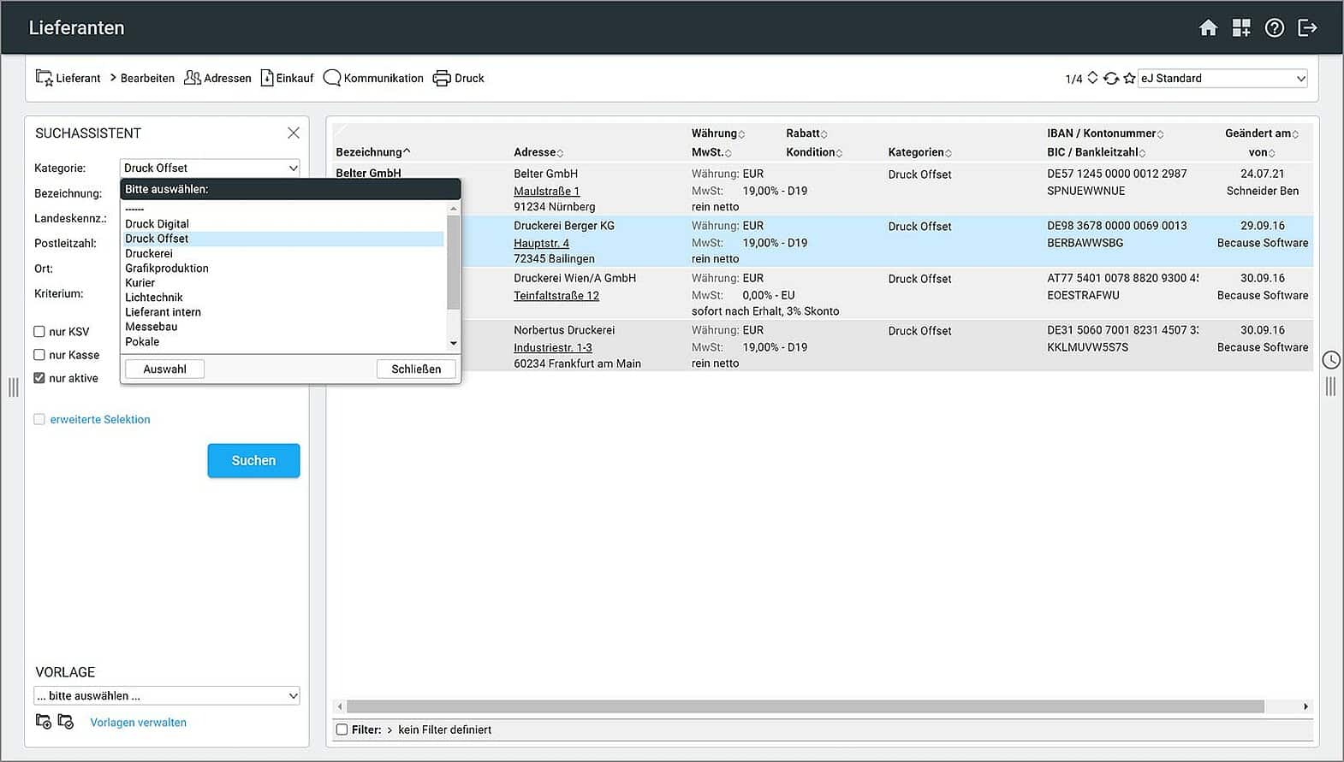The height and width of the screenshot is (762, 1344).
Task: Open the Vorlagen verwalten link
Action: point(138,723)
